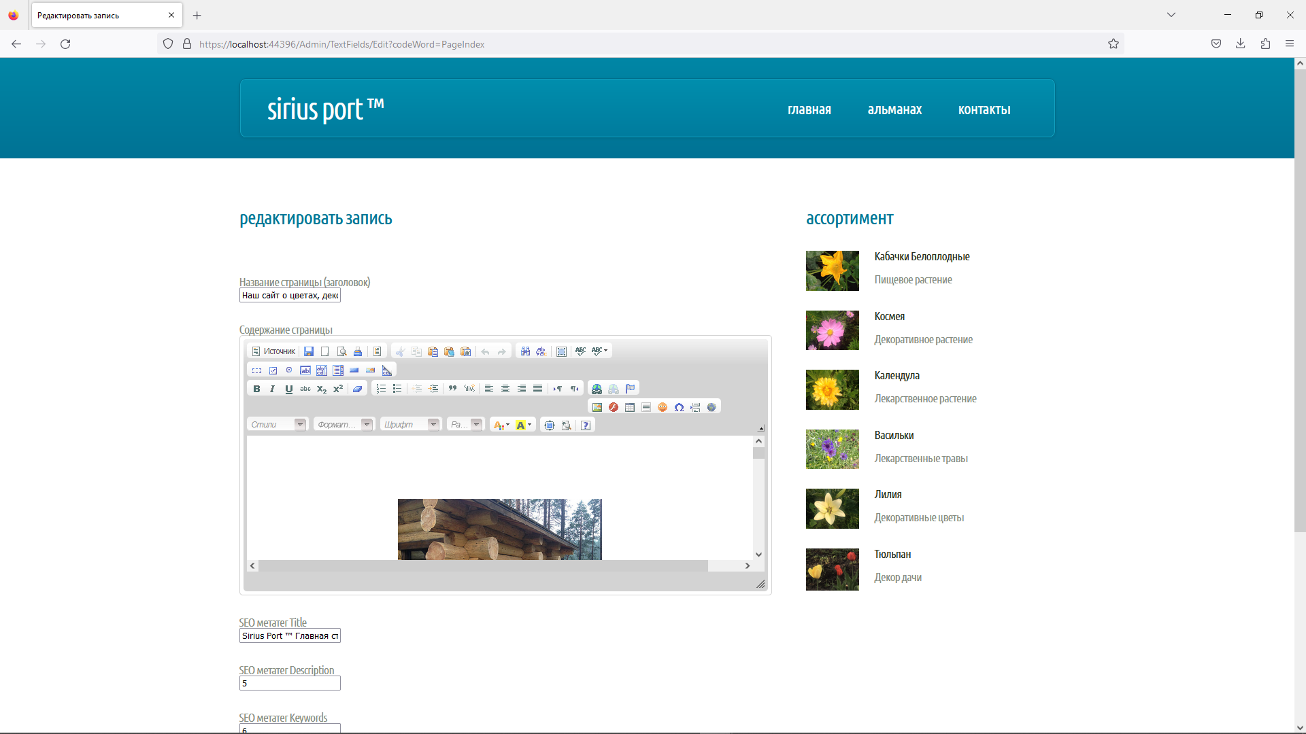The width and height of the screenshot is (1306, 734).
Task: Toggle underline formatting
Action: [289, 389]
